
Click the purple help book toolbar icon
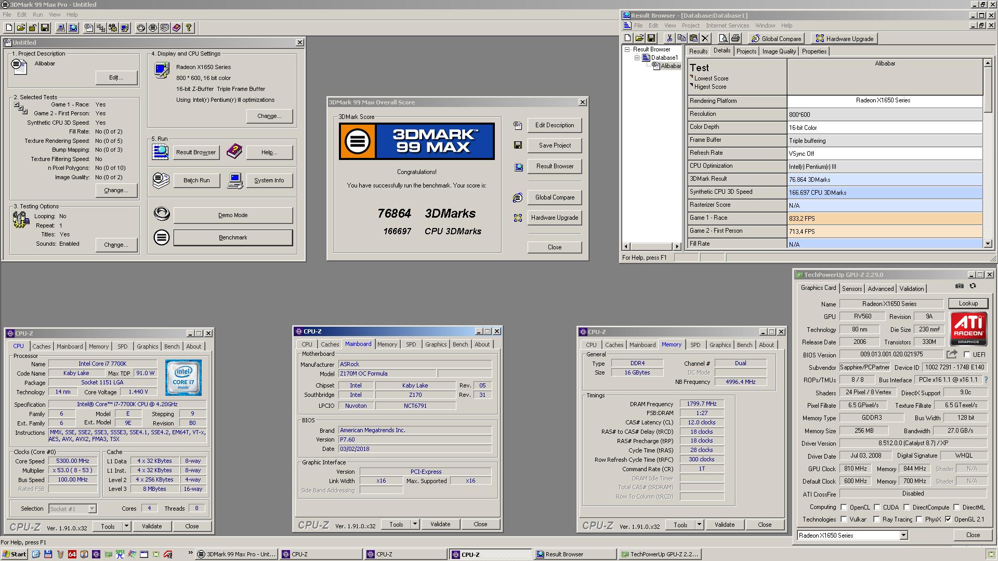pyautogui.click(x=177, y=28)
